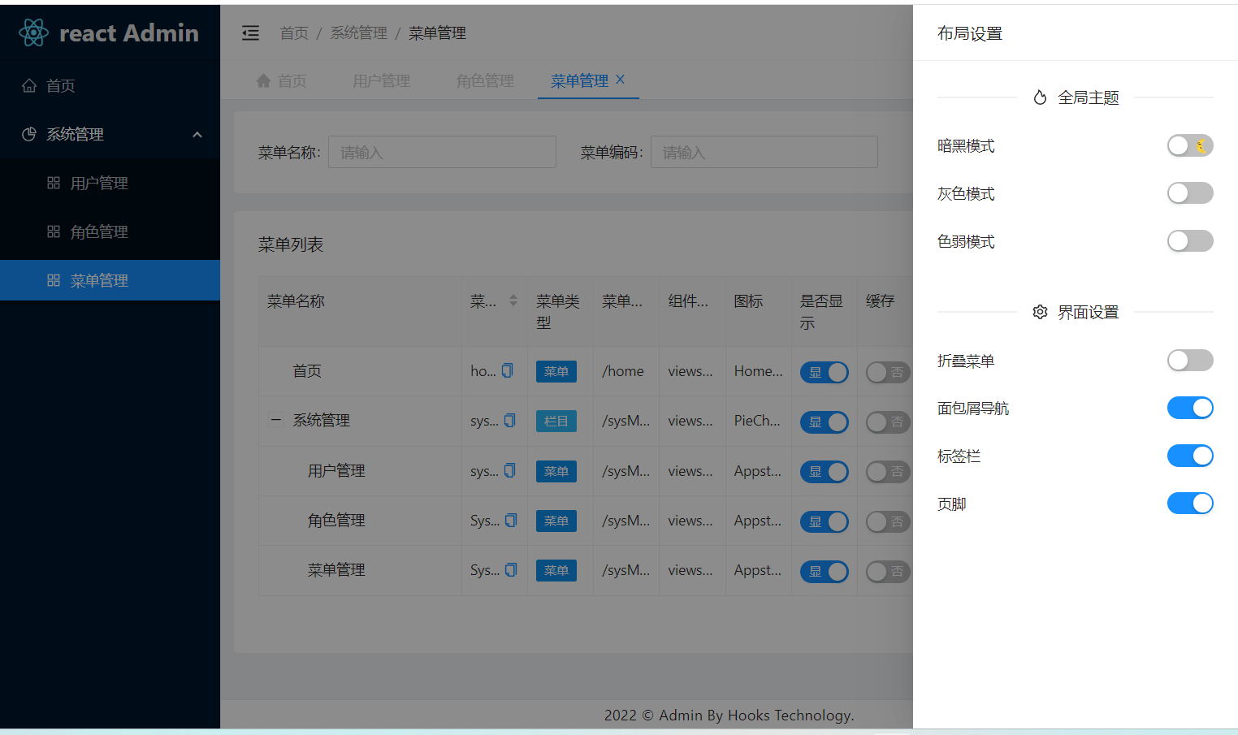Toggle the 缓存 switch for 首页 row
The image size is (1238, 735).
tap(888, 372)
